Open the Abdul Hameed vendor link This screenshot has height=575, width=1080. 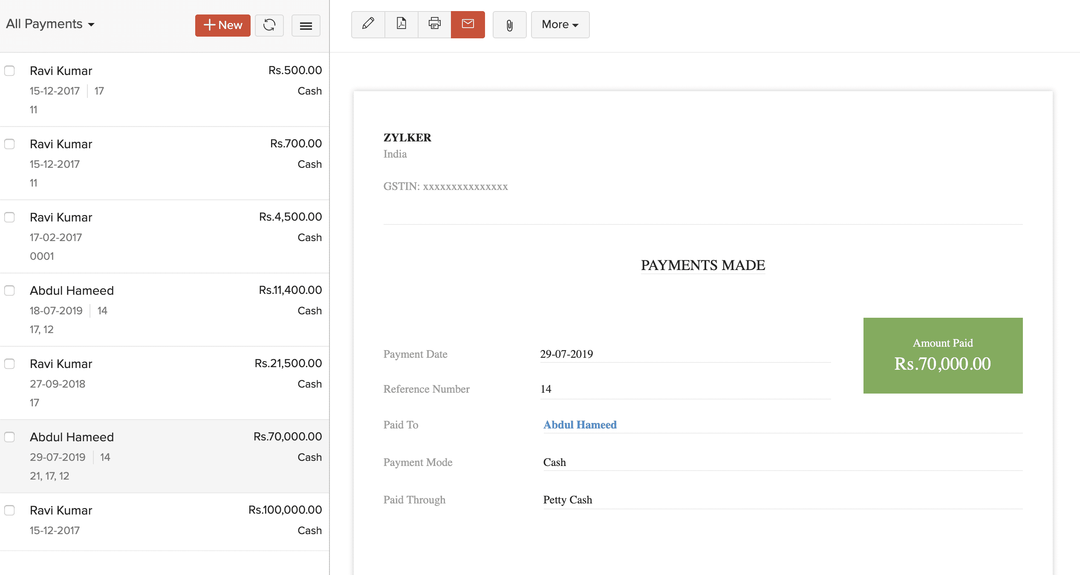580,425
